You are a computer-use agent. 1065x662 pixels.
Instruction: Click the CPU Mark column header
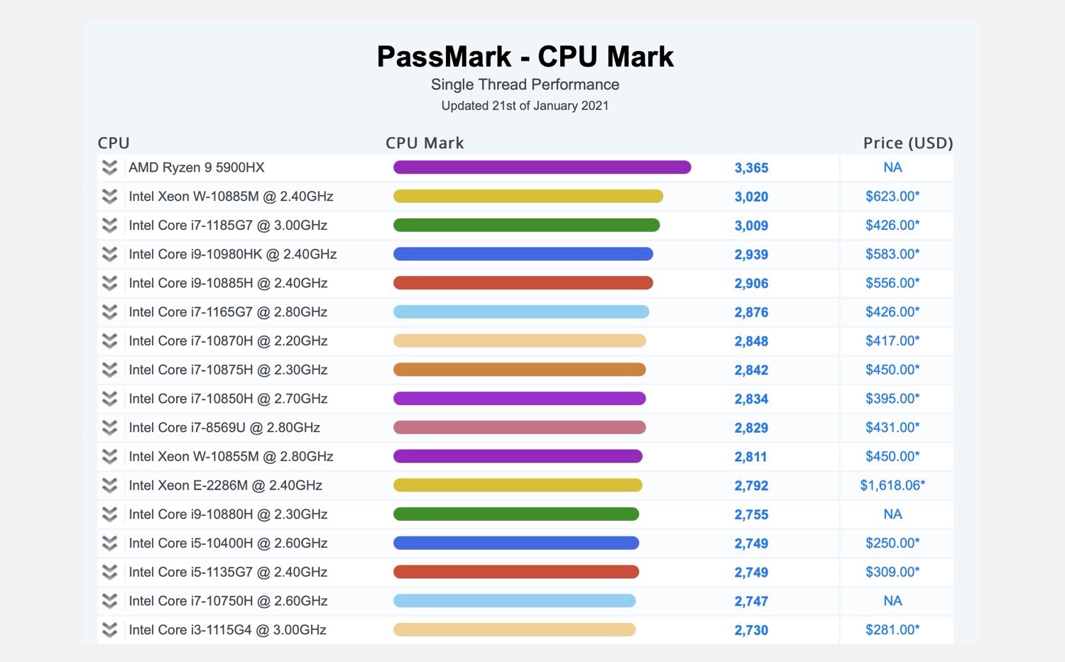pyautogui.click(x=425, y=143)
